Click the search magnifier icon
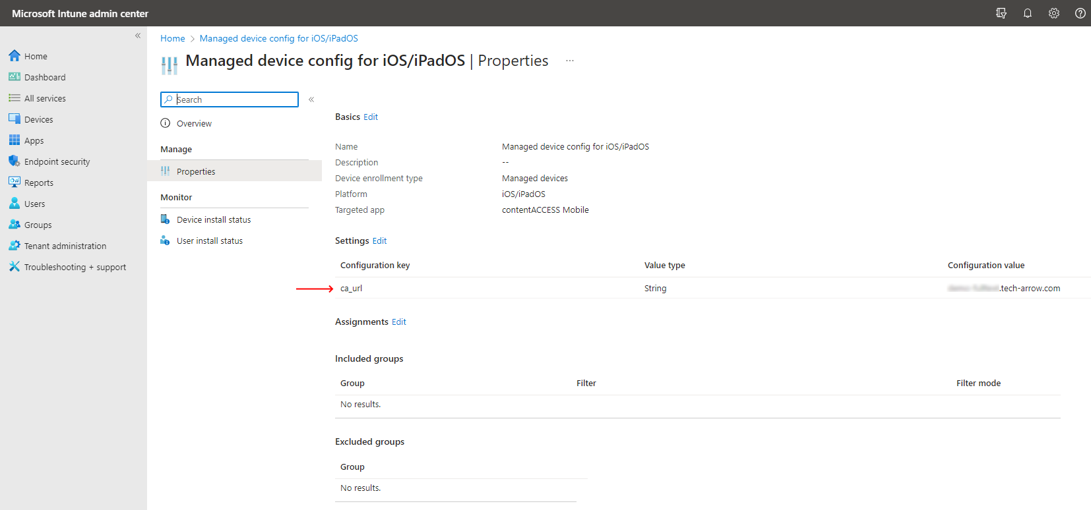Screen dimensions: 1091x510 [x=169, y=99]
